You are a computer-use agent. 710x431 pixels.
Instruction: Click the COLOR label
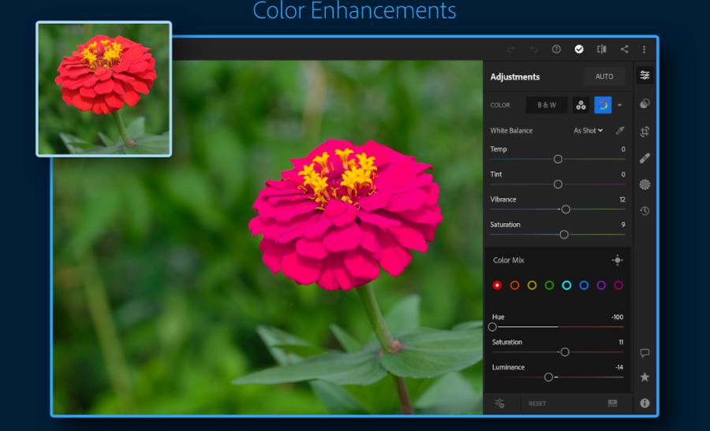pos(500,105)
